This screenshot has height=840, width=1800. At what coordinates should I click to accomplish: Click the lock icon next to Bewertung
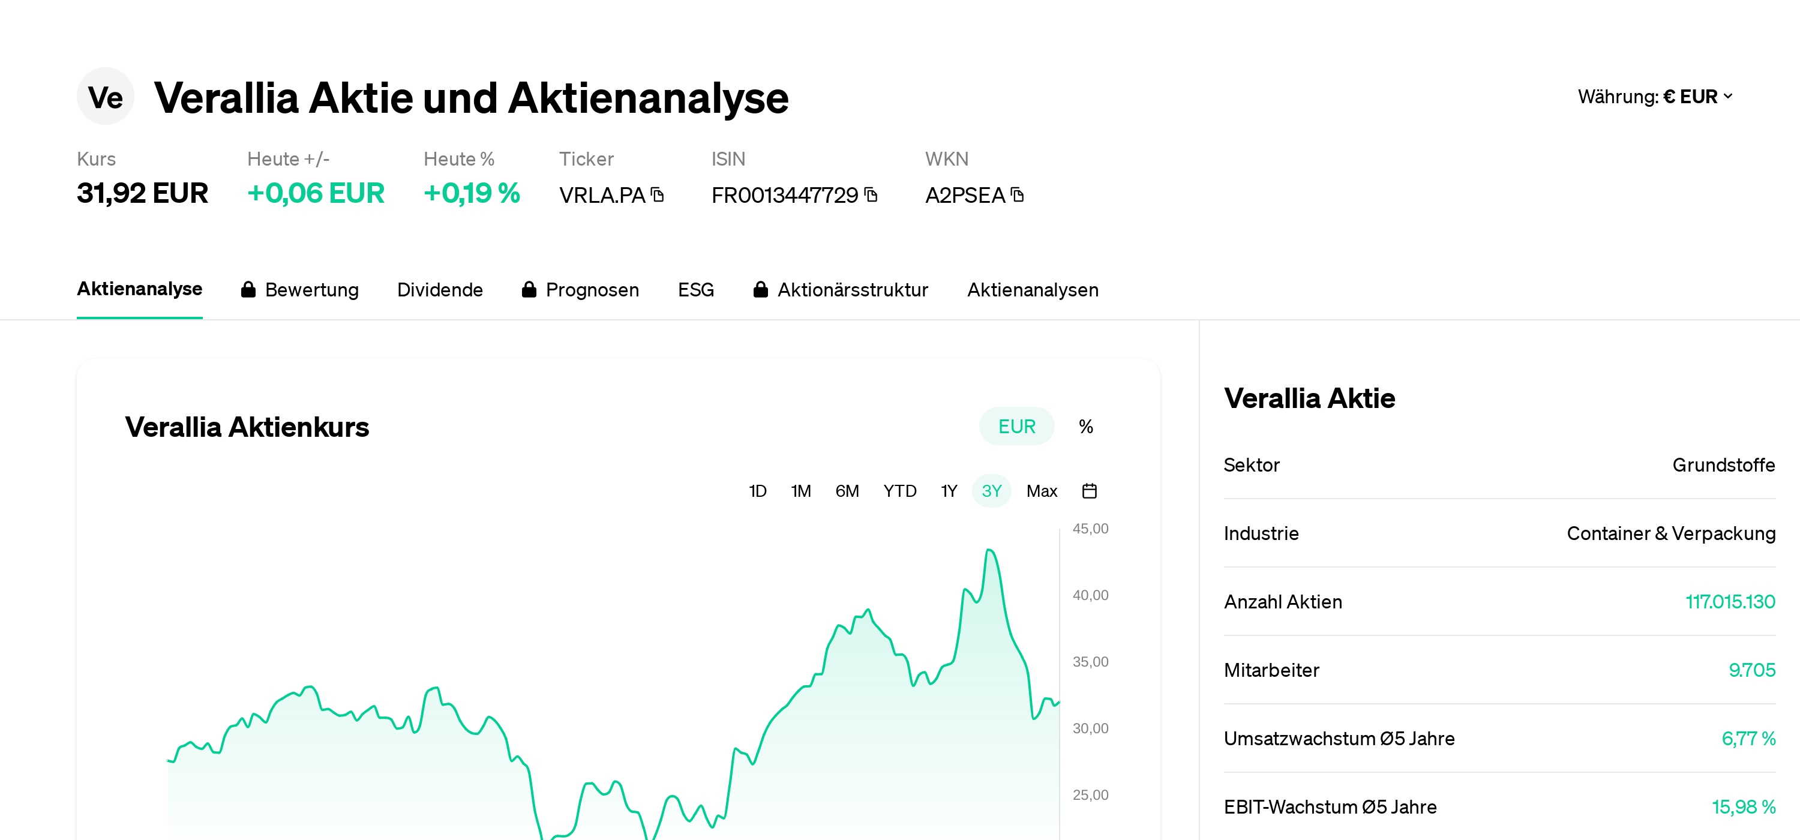[x=249, y=289]
